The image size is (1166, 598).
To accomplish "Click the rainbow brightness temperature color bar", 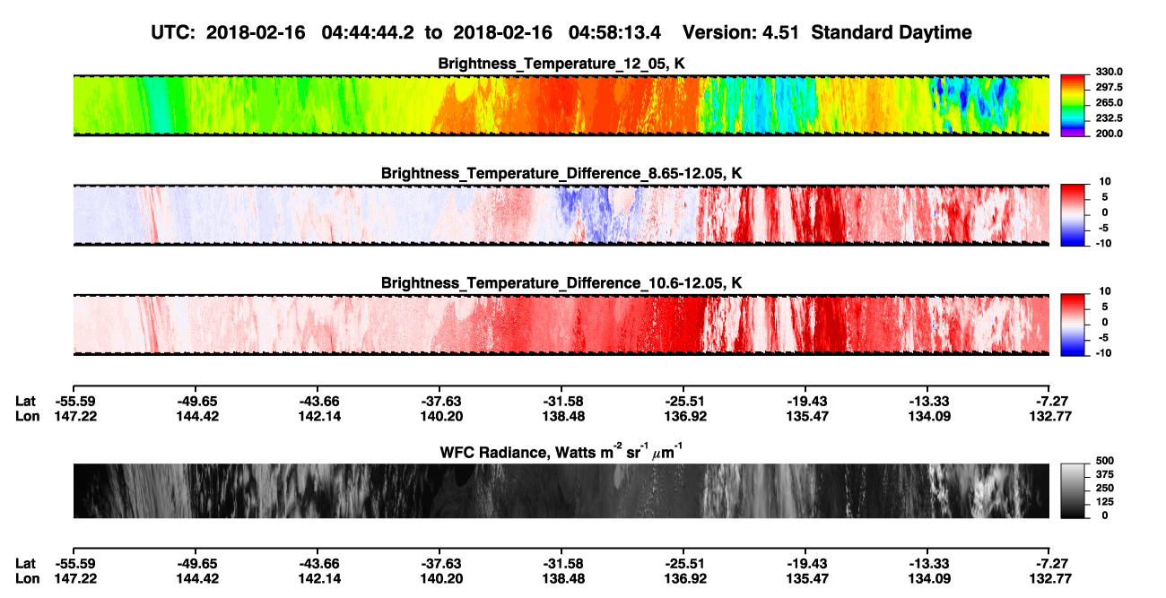I will 1072,105.
